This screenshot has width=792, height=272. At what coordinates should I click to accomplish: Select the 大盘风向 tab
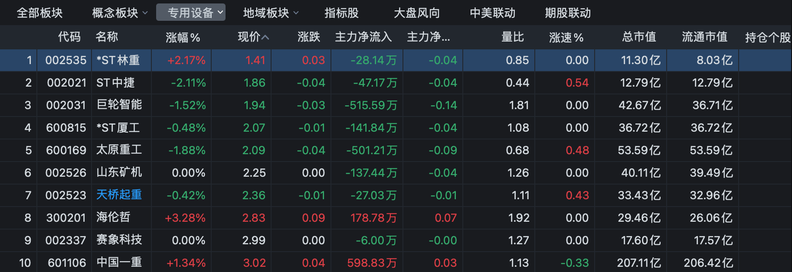tap(416, 13)
